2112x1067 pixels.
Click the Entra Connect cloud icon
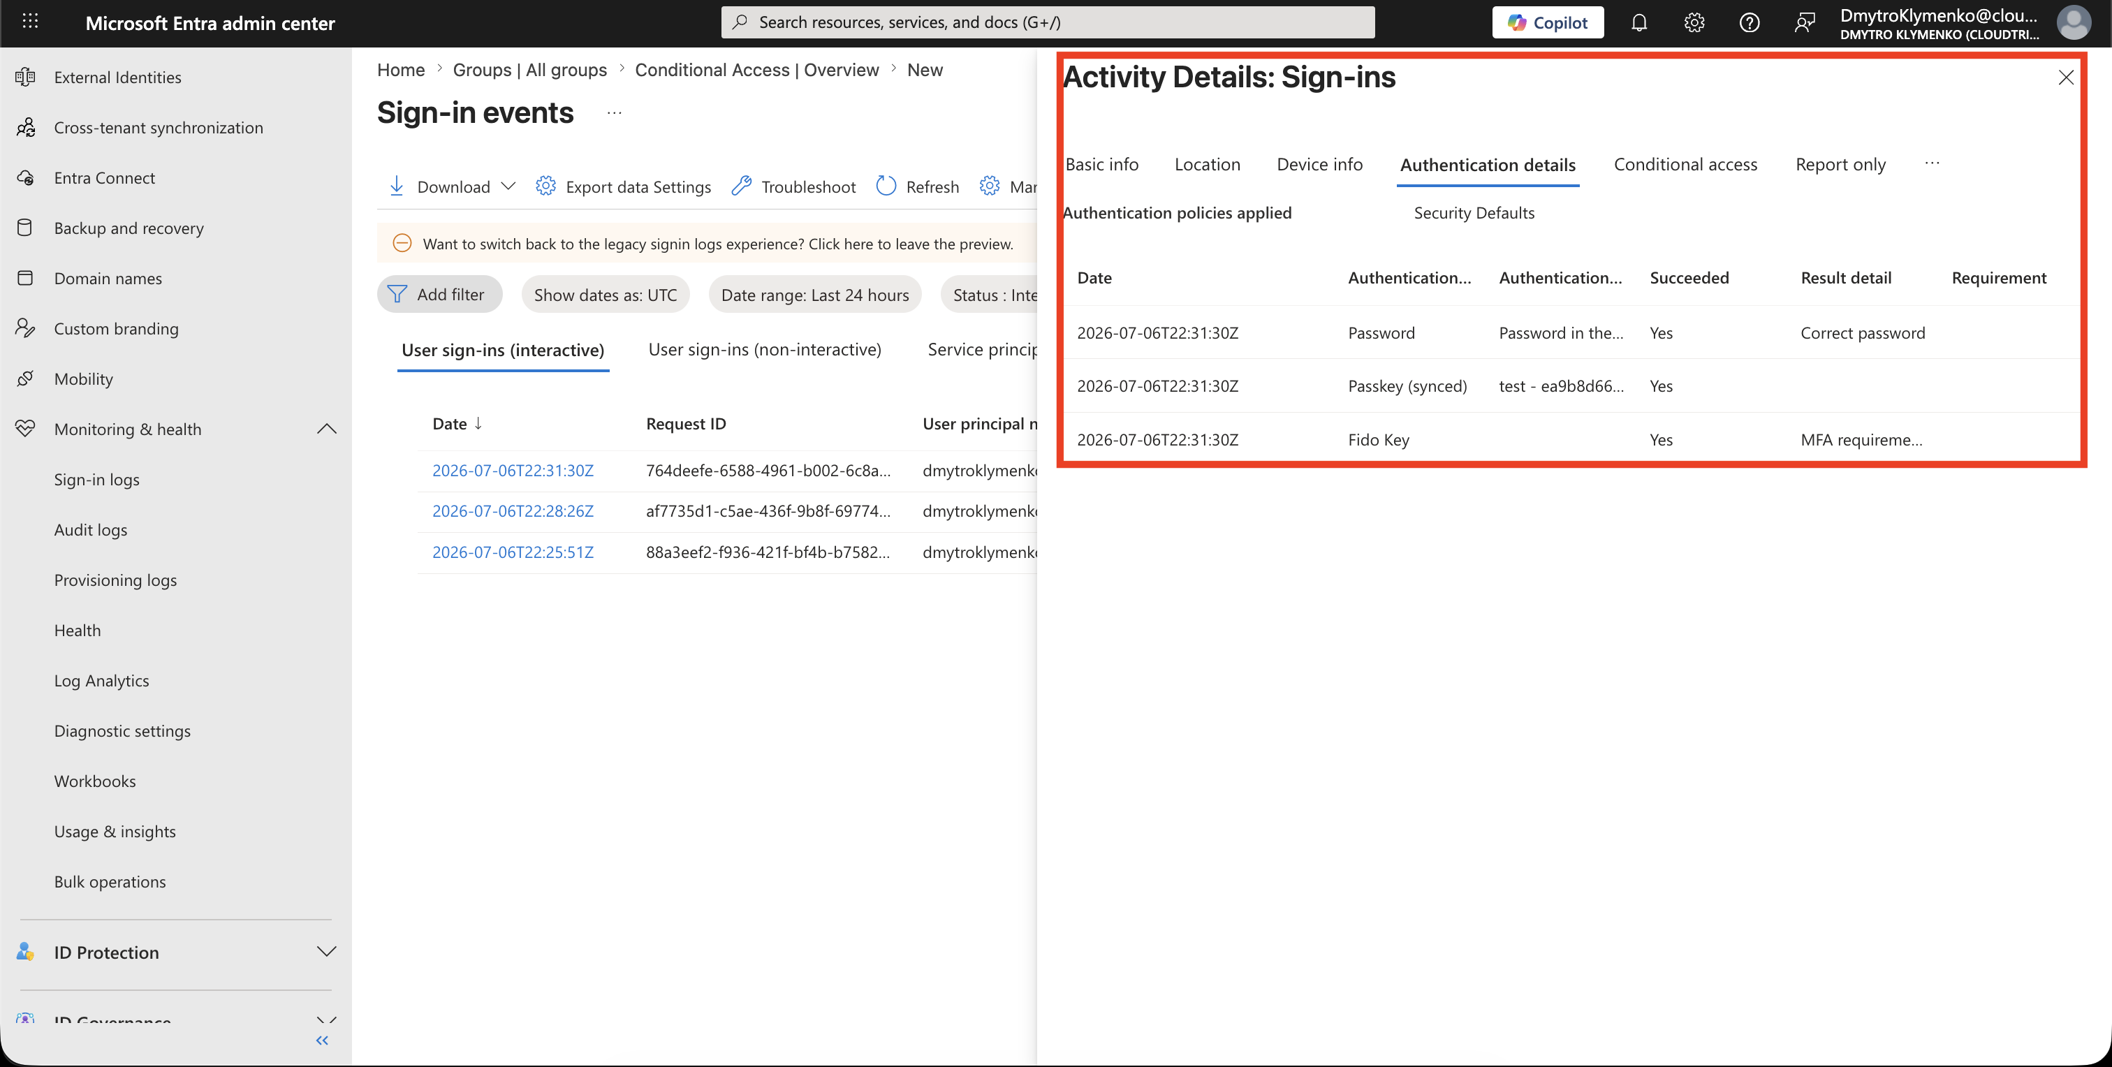25,178
